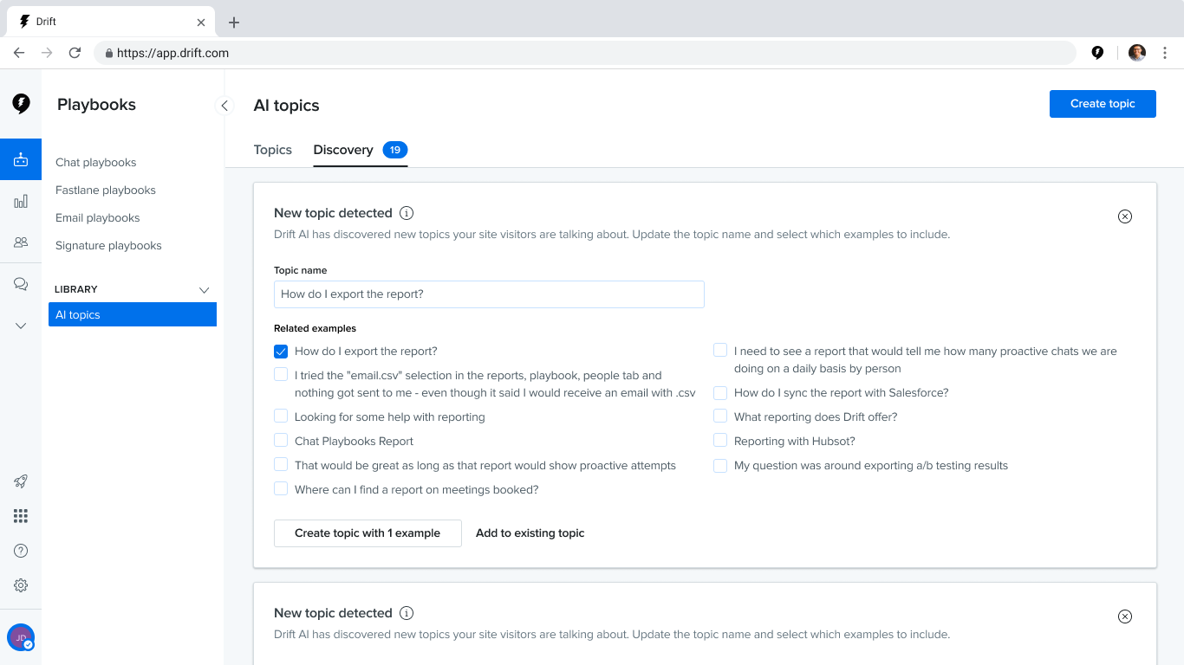Open the apps grid icon in sidebar
Viewport: 1184px width, 665px height.
(x=21, y=516)
